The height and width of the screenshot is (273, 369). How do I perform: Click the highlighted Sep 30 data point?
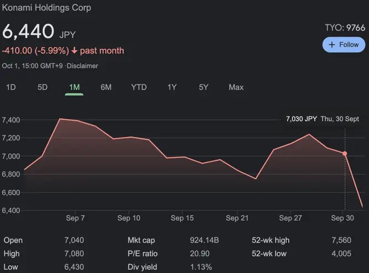pos(345,154)
